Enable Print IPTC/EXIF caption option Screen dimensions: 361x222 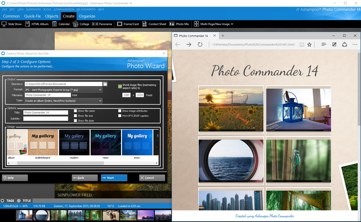[120, 116]
